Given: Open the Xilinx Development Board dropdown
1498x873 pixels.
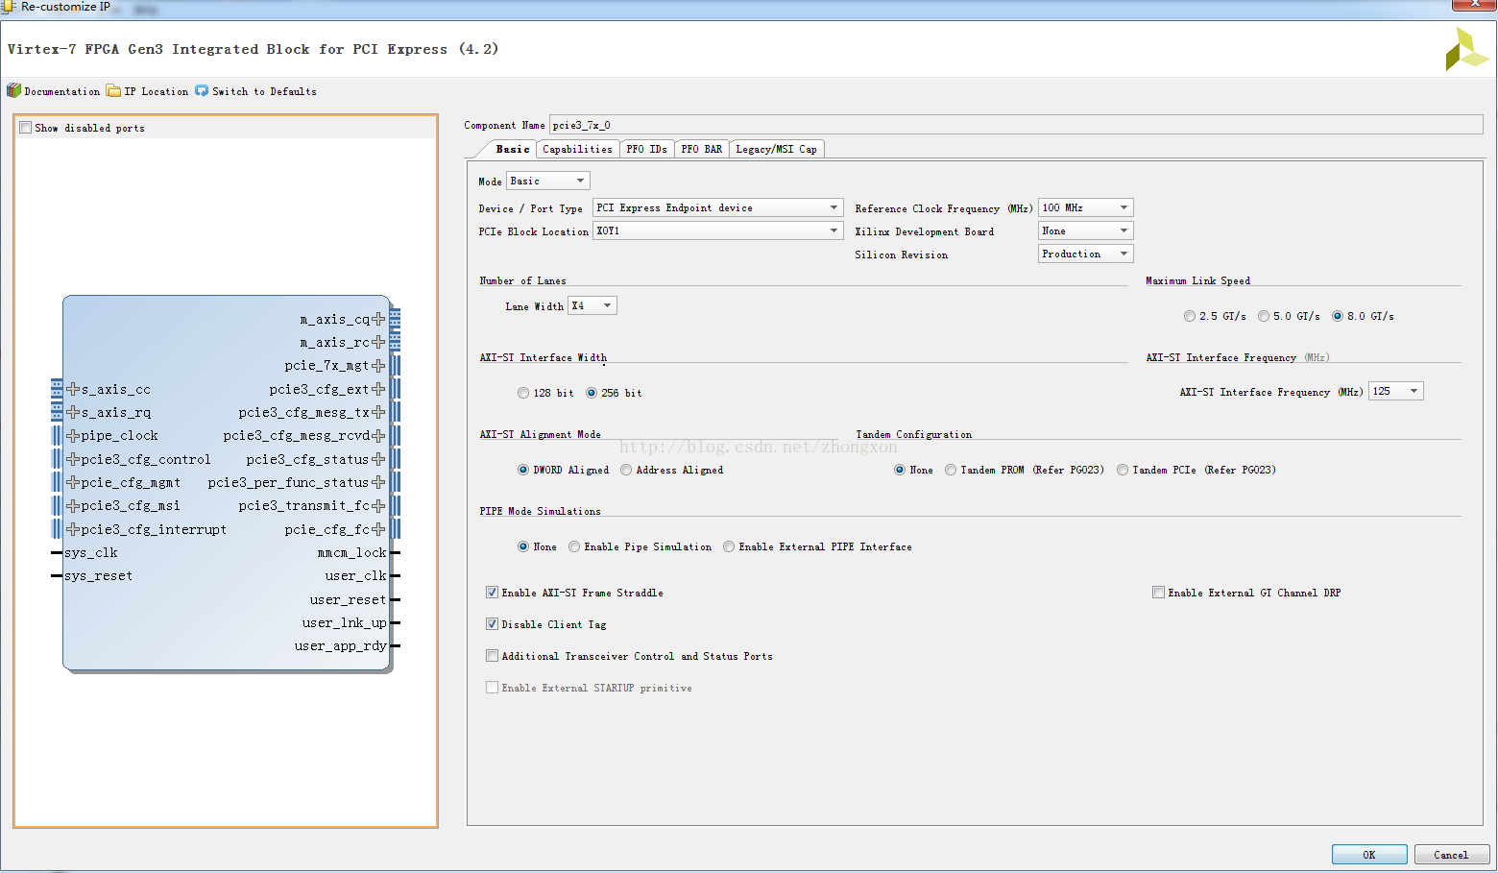Looking at the screenshot, I should [1086, 230].
